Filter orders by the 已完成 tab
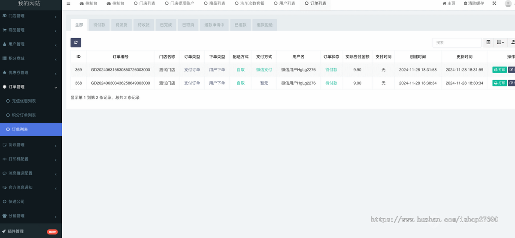 coord(166,25)
